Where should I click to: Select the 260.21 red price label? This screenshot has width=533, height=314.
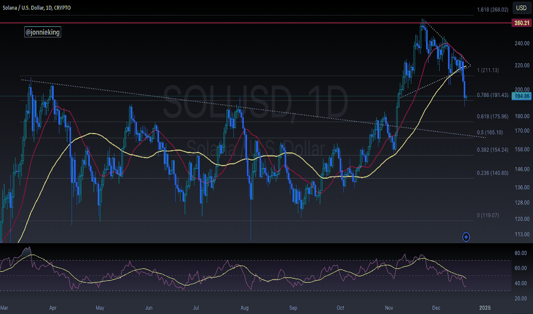pyautogui.click(x=522, y=23)
